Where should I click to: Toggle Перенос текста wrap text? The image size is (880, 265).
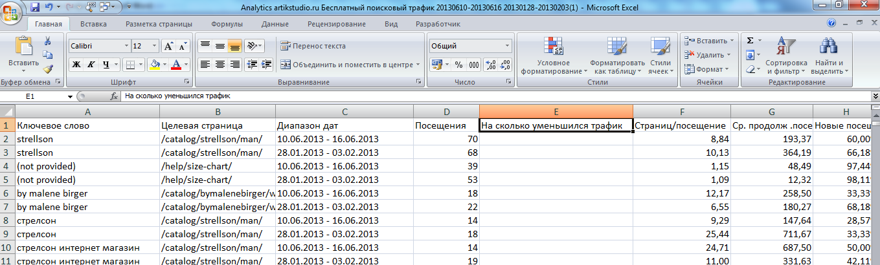click(x=313, y=46)
